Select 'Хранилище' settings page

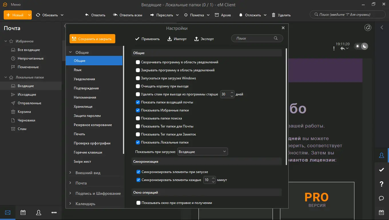point(94,107)
